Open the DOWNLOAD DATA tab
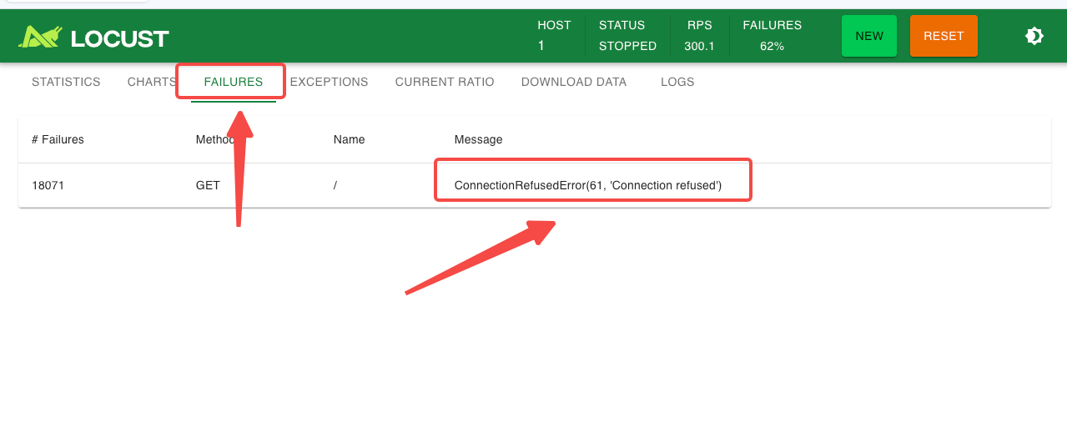 [573, 82]
